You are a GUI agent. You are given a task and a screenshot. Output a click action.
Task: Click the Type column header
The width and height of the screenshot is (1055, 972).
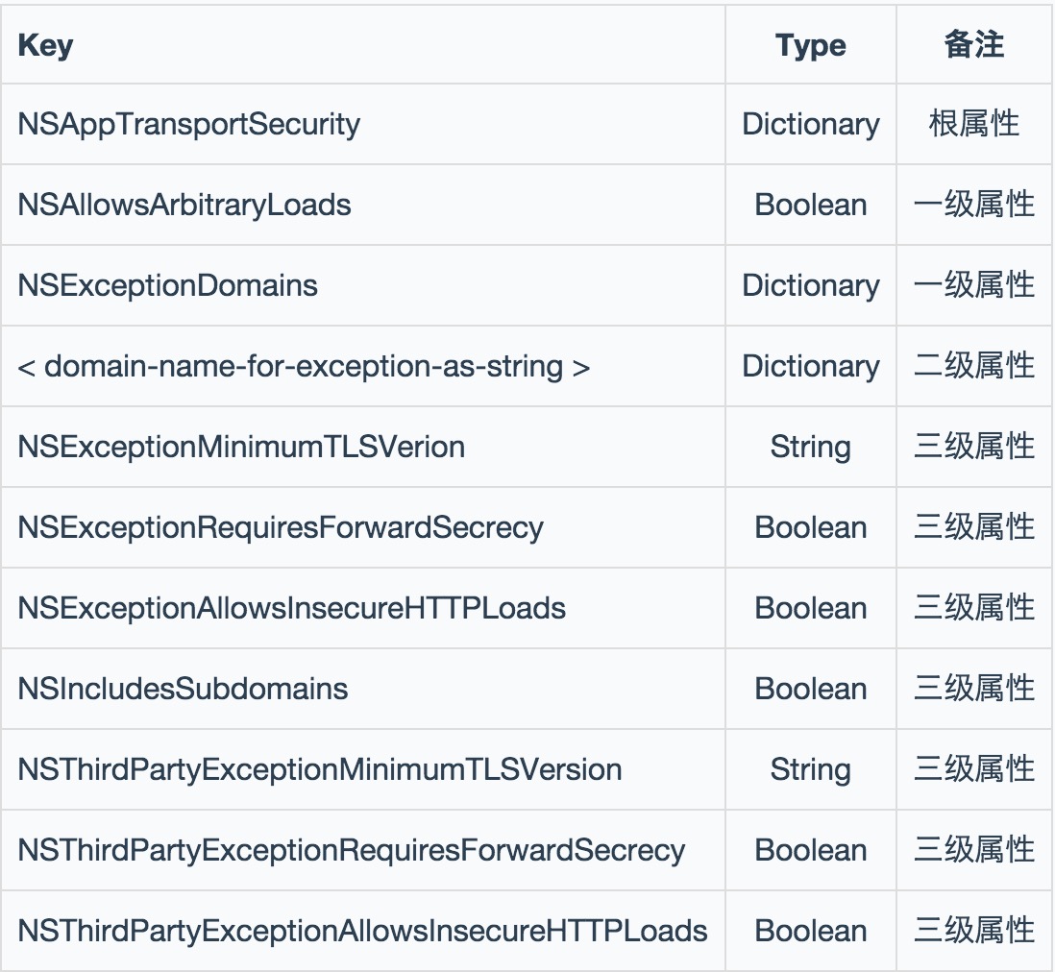(810, 45)
